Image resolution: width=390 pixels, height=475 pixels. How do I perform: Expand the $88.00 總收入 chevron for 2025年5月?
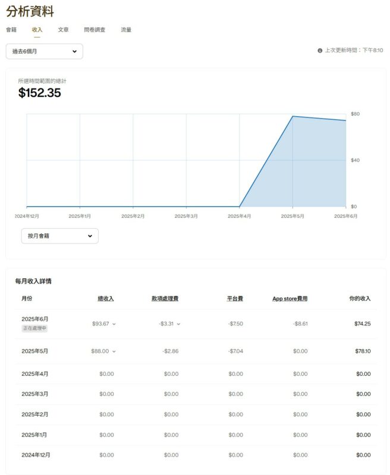(114, 351)
